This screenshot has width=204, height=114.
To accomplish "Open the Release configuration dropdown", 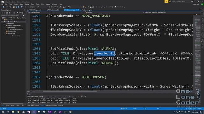I will pos(32,7).
